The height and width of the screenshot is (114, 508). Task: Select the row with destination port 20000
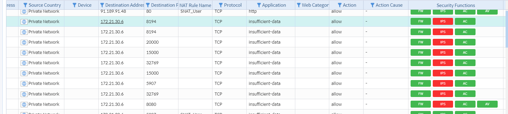255,42
